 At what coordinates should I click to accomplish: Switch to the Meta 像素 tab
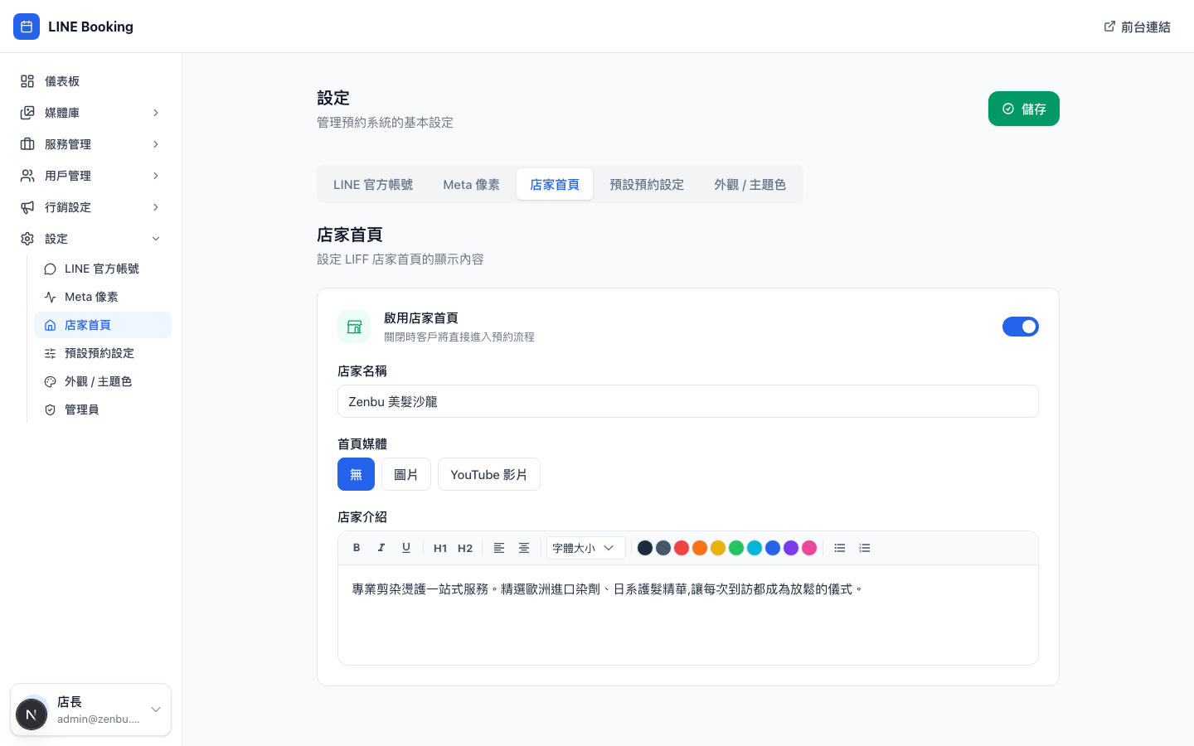pos(471,184)
